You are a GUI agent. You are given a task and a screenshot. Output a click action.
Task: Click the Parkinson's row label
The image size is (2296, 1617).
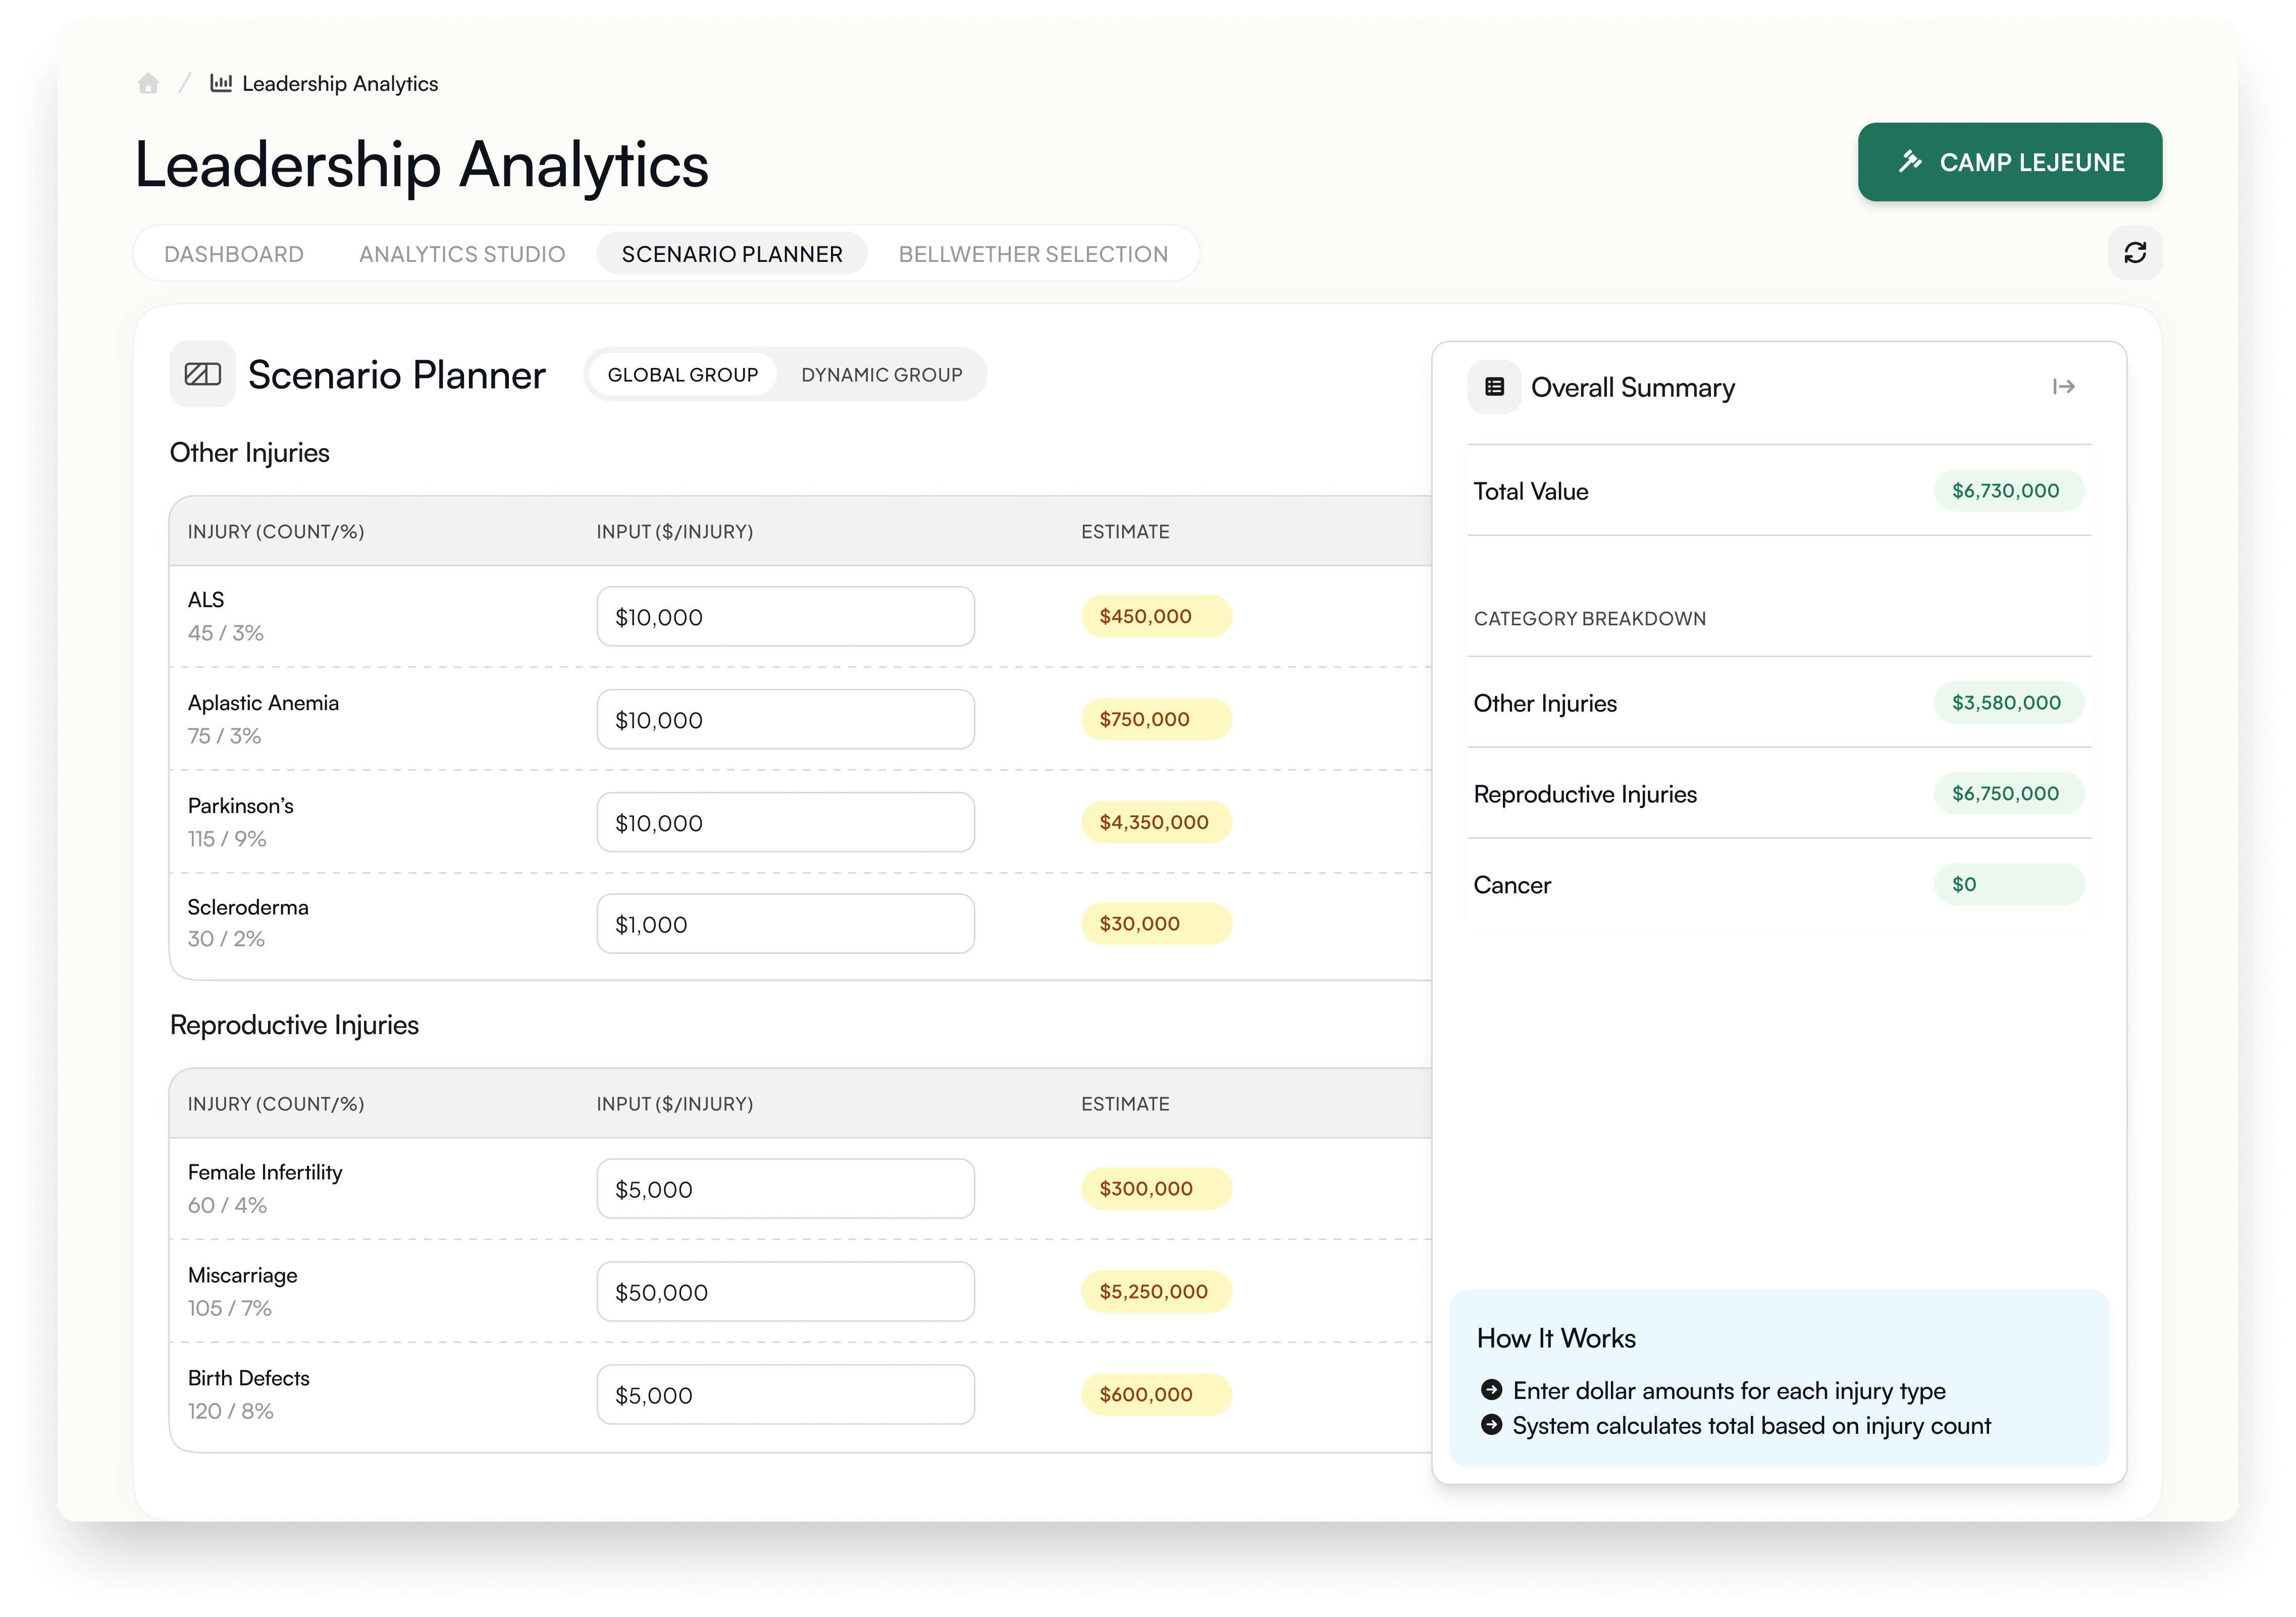coord(241,806)
